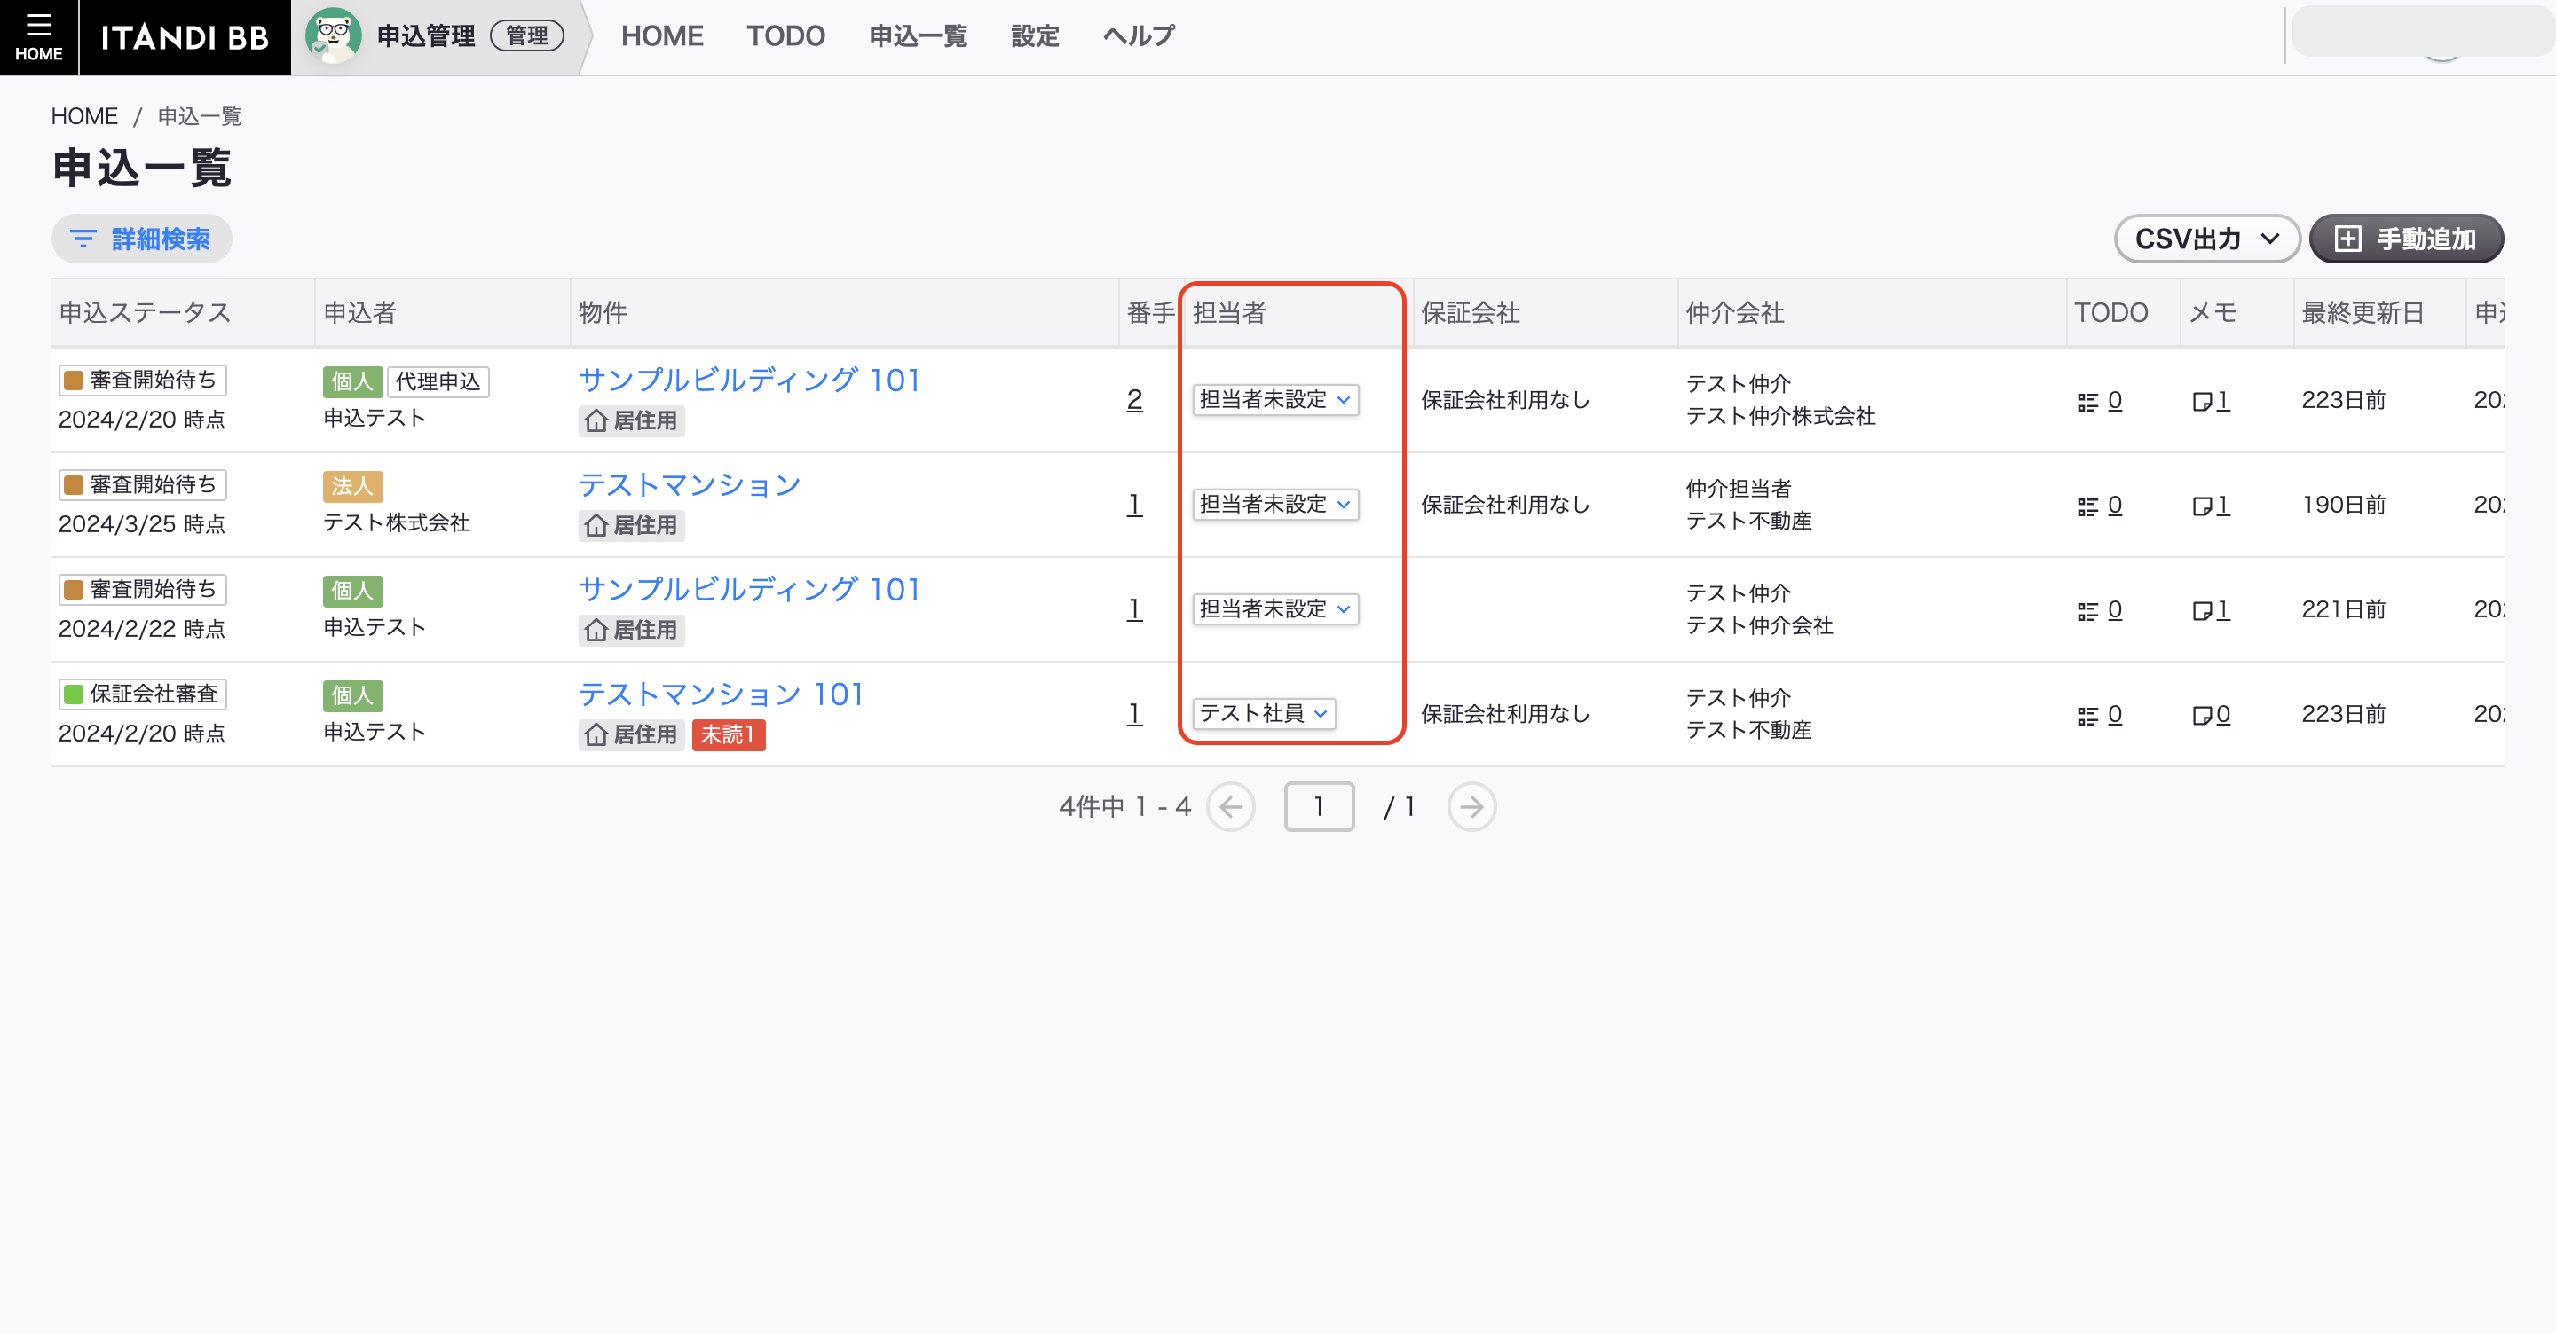Viewport: 2556px width, 1334px height.
Task: Click 手動追加 button
Action: (2406, 239)
